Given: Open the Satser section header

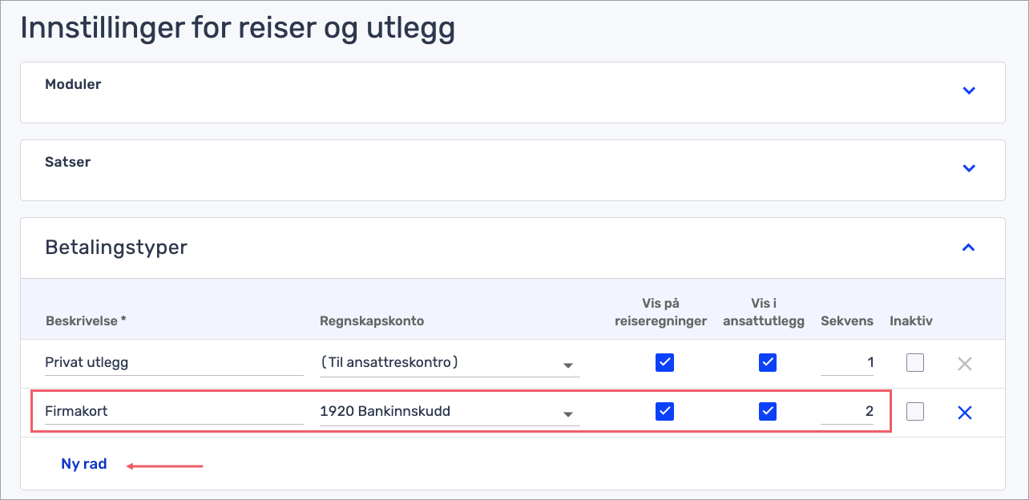Looking at the screenshot, I should [68, 162].
